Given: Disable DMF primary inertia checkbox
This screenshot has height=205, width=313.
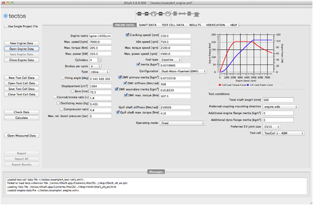Looking at the screenshot, I should click(x=120, y=77).
